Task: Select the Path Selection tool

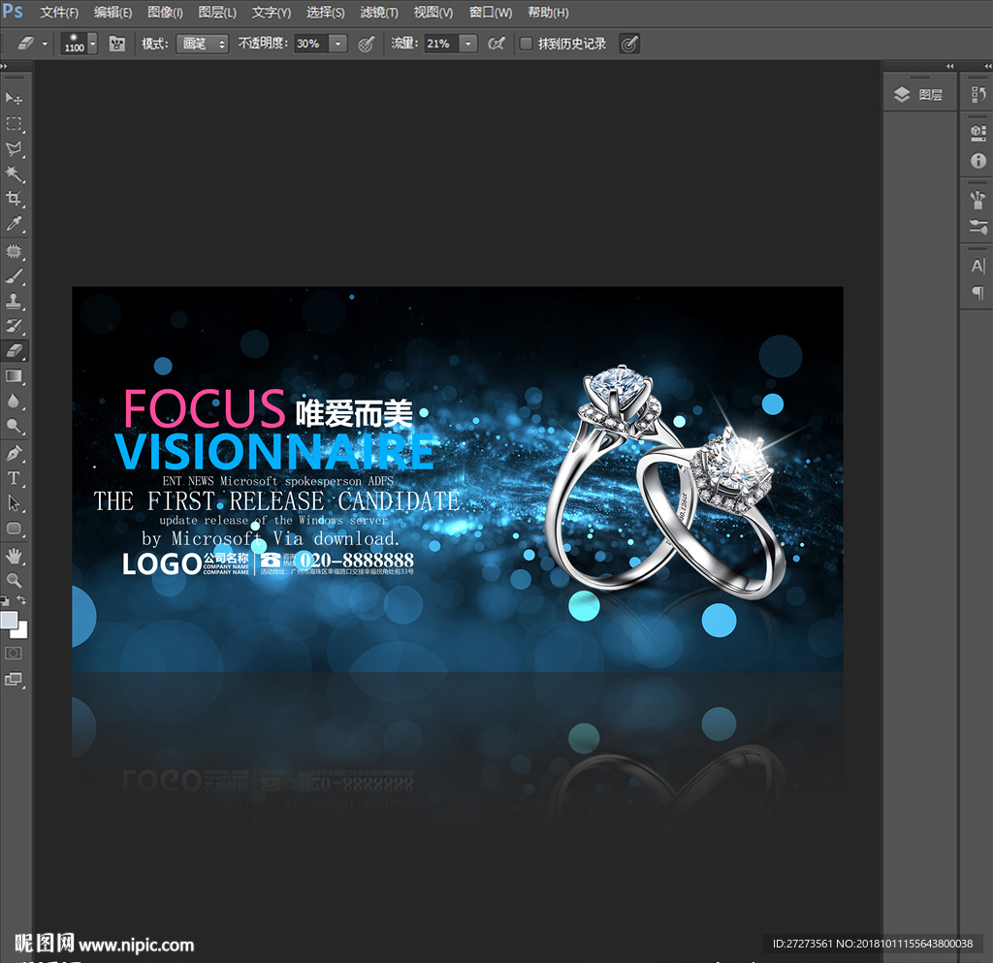Action: tap(14, 503)
